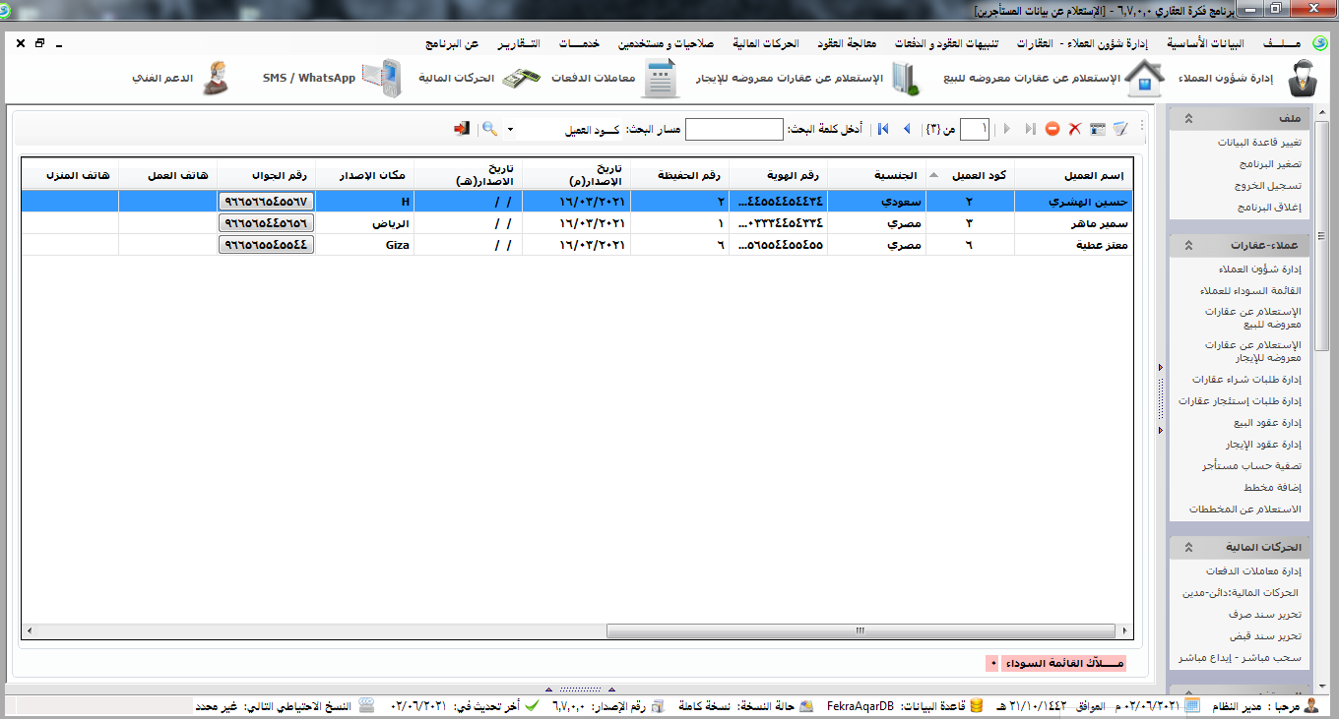Collapse the عملاء-عقارات sidebar section
1339x719 pixels.
coord(1188,245)
